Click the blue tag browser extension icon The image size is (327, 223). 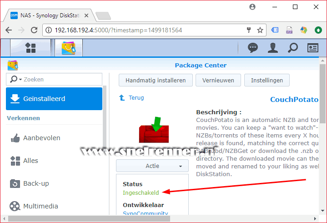[x=275, y=30]
